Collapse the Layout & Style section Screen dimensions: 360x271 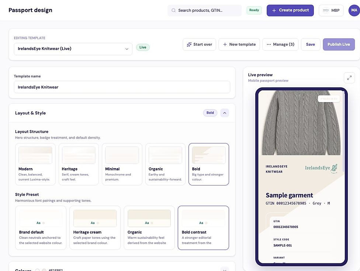(x=225, y=113)
